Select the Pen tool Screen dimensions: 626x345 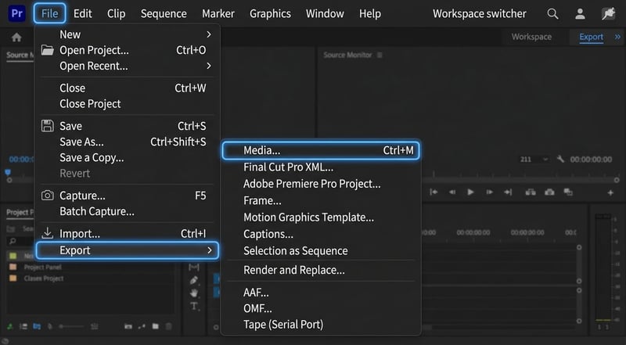(193, 280)
